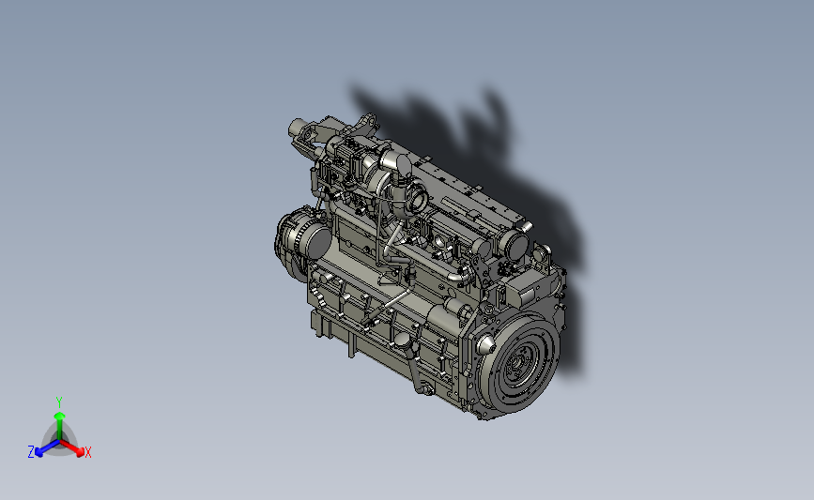Select the engine flywheel in the 3D model
Image resolution: width=814 pixels, height=500 pixels.
click(519, 363)
